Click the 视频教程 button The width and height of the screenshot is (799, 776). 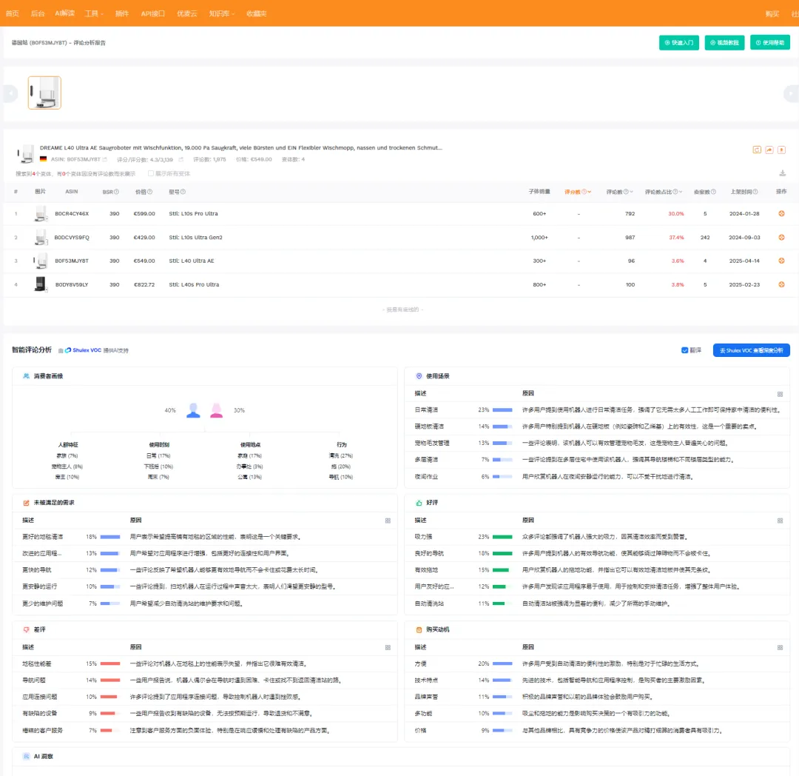tap(724, 43)
